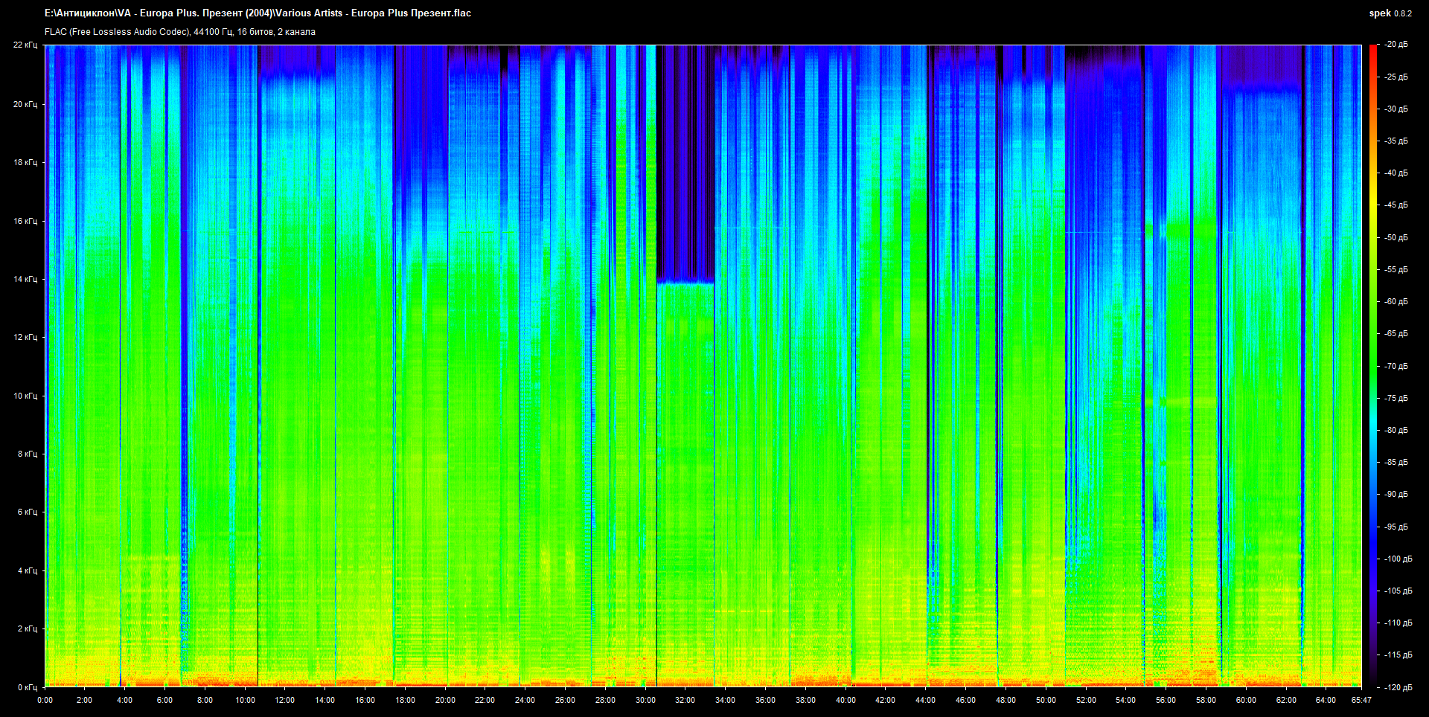Click the 65:47 end time marker
This screenshot has width=1429, height=717.
click(1361, 701)
